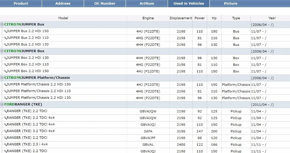The image size is (290, 153).
Task: Click magnifier icon beside JUMPER Platform/Chassis 2.2 HDi 110
Action: point(5,91)
